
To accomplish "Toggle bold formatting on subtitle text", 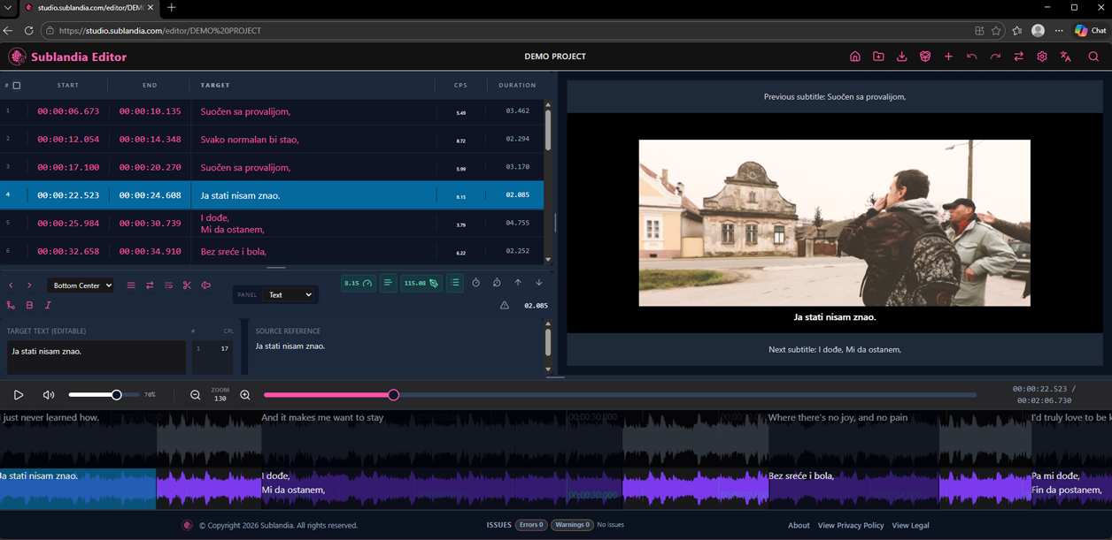I will click(x=29, y=305).
